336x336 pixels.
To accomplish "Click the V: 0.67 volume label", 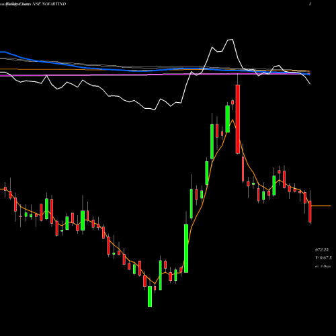I will tap(323, 258).
